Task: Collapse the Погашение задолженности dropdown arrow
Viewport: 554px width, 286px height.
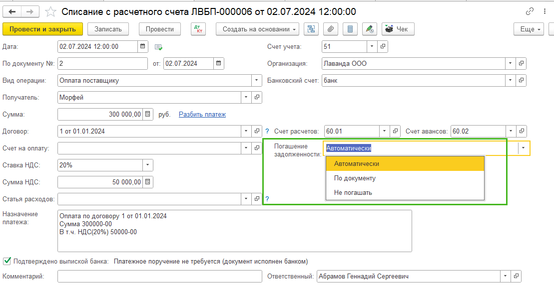Action: pyautogui.click(x=524, y=148)
